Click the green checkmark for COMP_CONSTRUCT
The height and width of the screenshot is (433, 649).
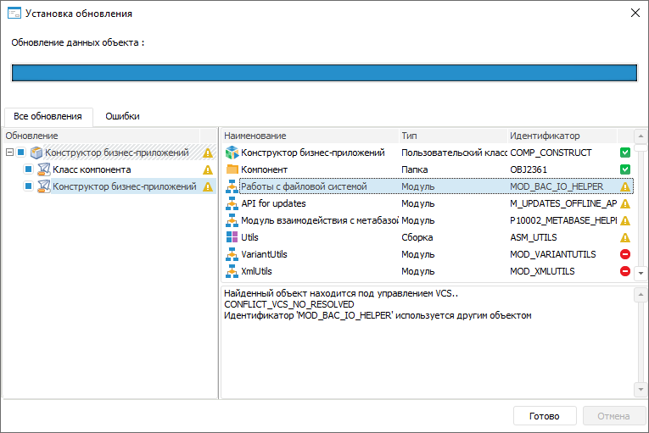(x=625, y=153)
